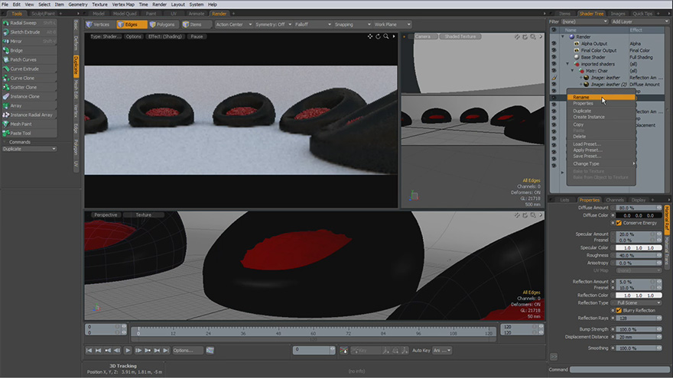Switch to Vertices selection mode
This screenshot has height=378, width=673.
(100, 24)
